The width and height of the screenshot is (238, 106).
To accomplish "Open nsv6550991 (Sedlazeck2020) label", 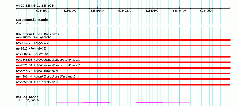I will coord(37,82).
